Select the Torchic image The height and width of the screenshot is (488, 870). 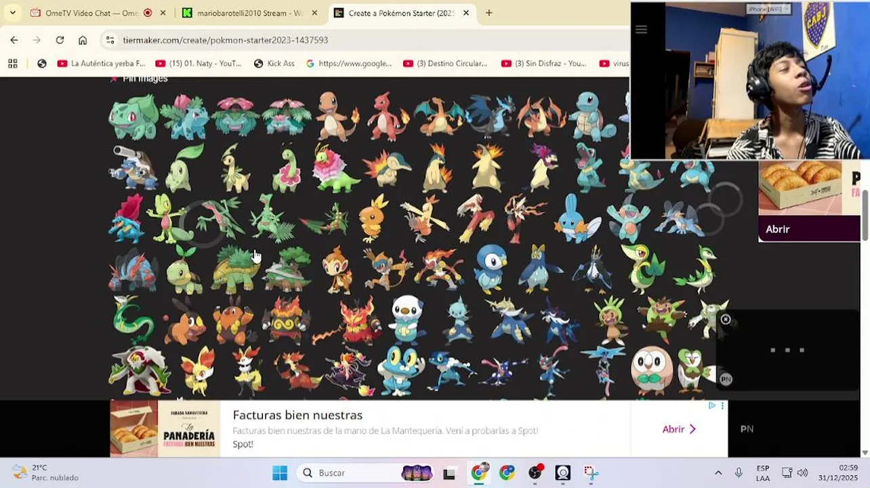coord(373,218)
